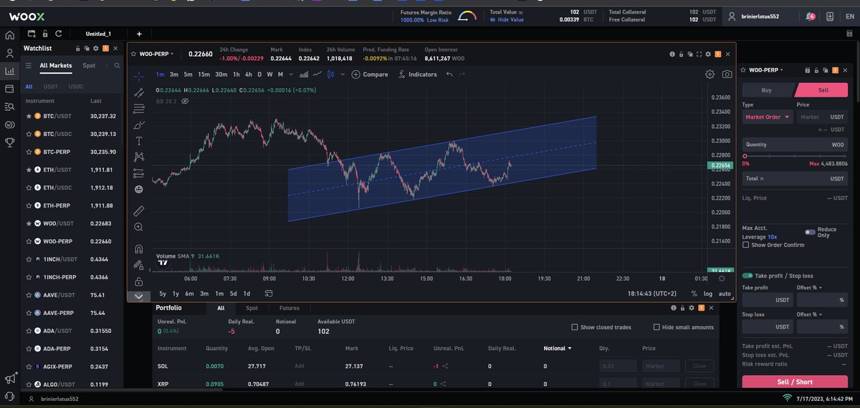860x408 pixels.
Task: Open the notifications bell icon
Action: pos(810,16)
